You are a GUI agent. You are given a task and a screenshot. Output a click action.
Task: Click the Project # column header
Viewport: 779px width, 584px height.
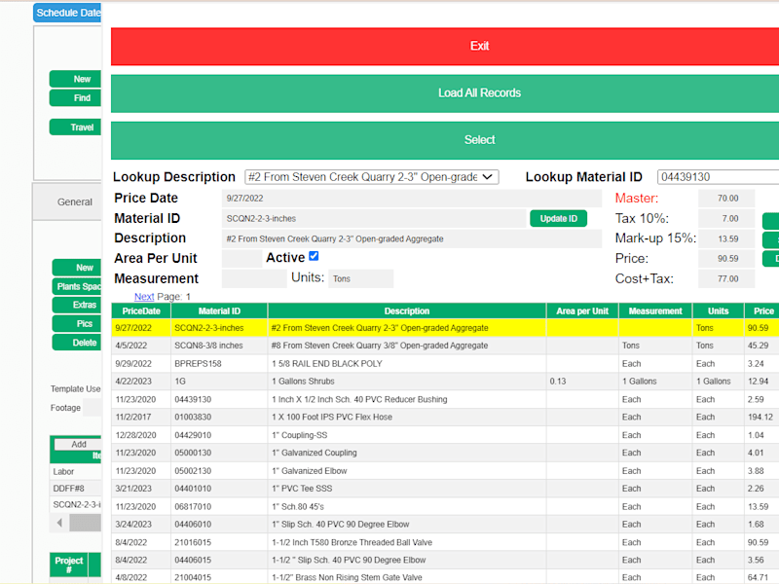point(68,565)
